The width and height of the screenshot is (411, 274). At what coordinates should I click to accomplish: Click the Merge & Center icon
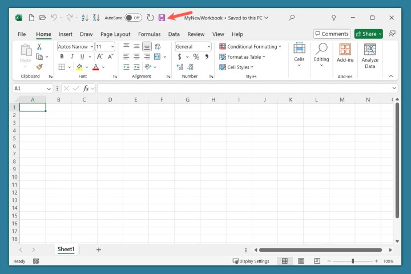pos(157,57)
